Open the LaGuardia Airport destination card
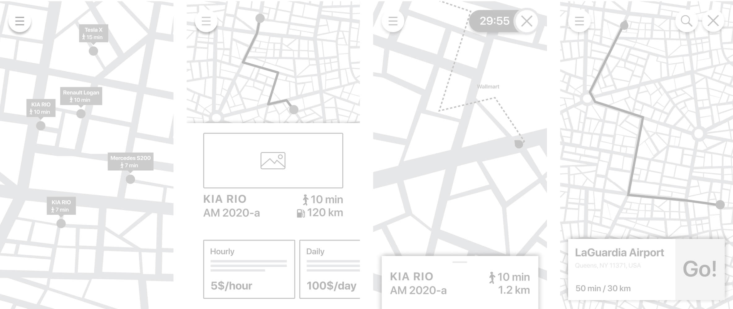733x309 pixels. pyautogui.click(x=622, y=269)
